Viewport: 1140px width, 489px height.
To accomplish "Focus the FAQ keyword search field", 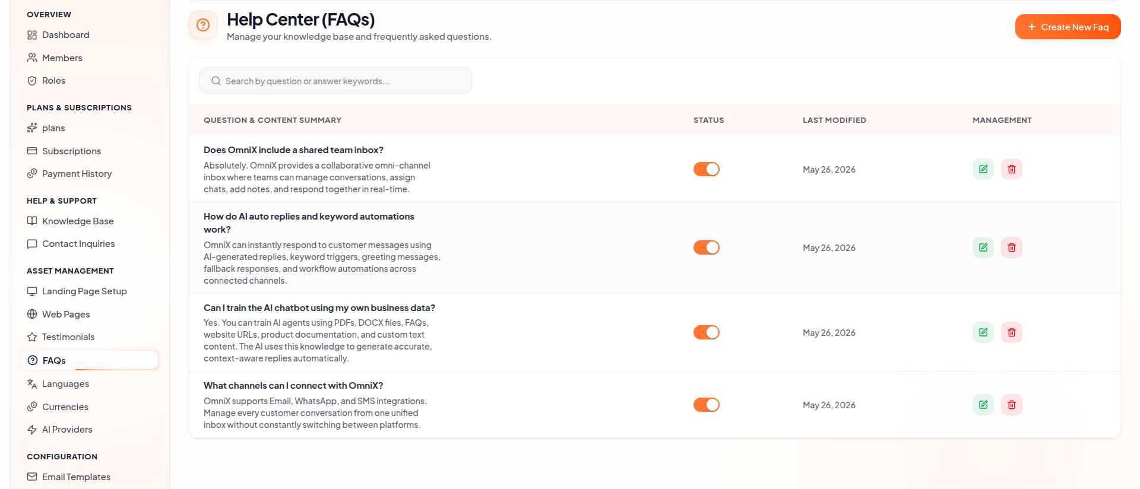I will click(x=335, y=81).
